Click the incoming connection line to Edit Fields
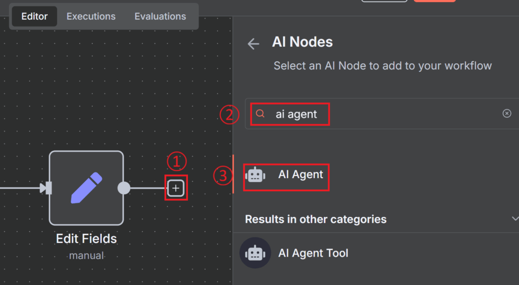 click(x=20, y=188)
